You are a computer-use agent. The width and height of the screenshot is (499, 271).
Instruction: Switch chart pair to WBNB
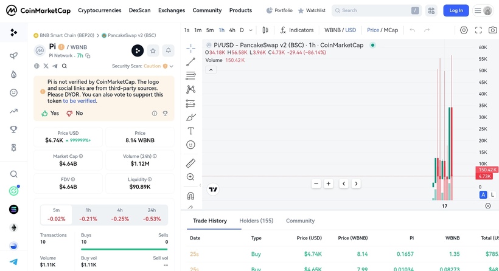click(332, 30)
